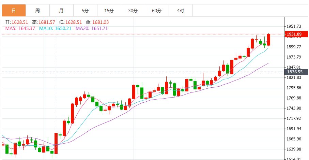Open the 5分 interval tab

(x=85, y=11)
